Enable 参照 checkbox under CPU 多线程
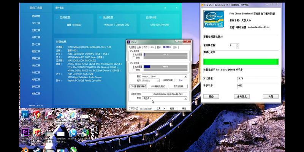Image resolution: width=304 pixels, height=152 pixels. pyautogui.click(x=134, y=70)
